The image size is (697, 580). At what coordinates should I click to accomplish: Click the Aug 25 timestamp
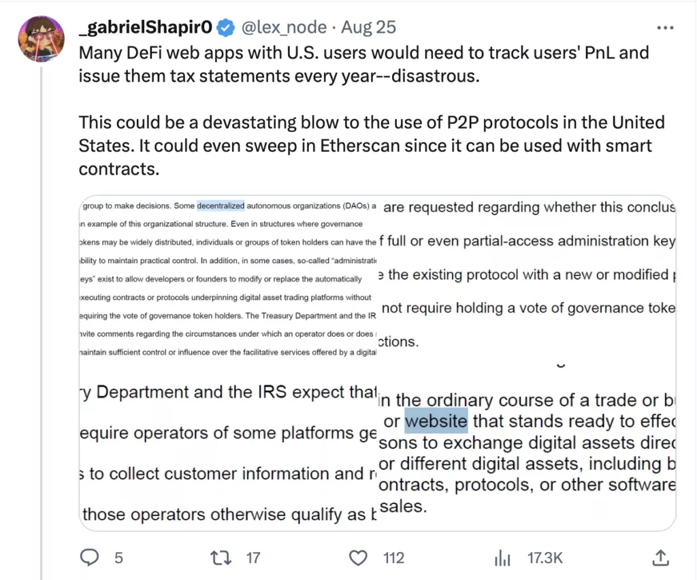(368, 28)
